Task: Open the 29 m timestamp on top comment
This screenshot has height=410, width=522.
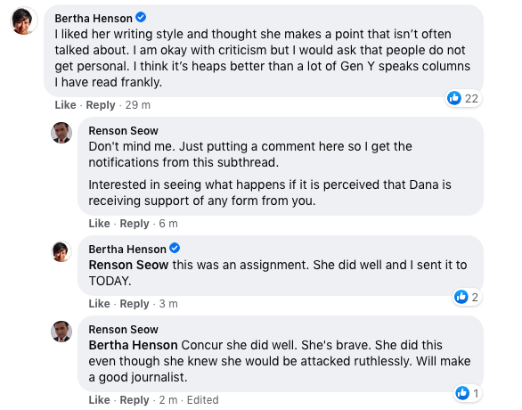Action: pos(138,105)
